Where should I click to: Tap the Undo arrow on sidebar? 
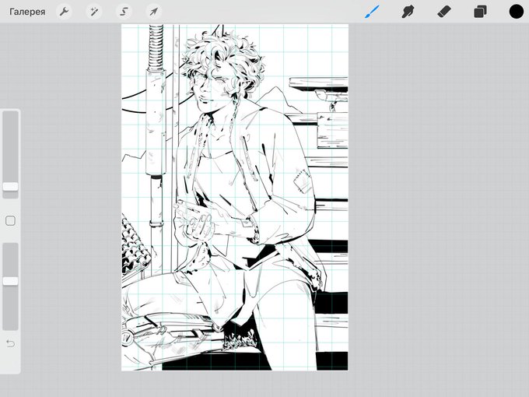(10, 343)
